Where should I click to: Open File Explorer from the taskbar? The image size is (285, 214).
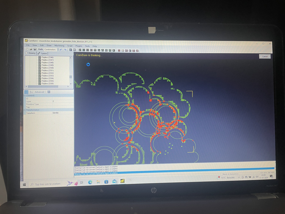pos(98,182)
